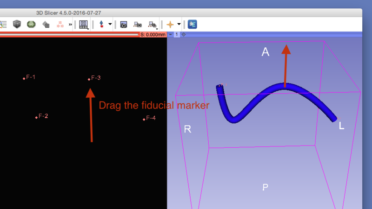Open the layout selection dropdown
The width and height of the screenshot is (372, 209).
[84, 25]
